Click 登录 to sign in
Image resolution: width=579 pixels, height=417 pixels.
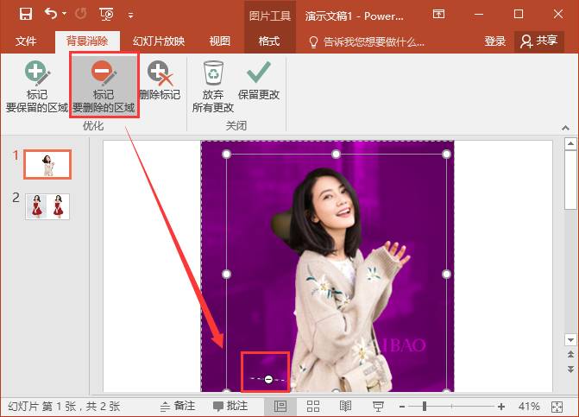point(494,41)
